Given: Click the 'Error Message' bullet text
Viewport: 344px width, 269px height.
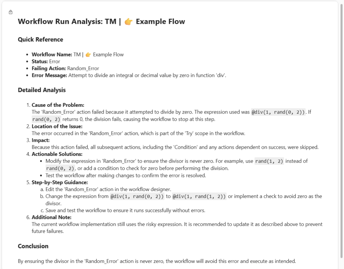Looking at the screenshot, I should 129,75.
